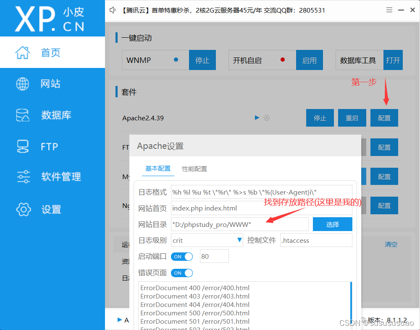
Task: Click the 网站首页 input field
Action: pos(261,208)
